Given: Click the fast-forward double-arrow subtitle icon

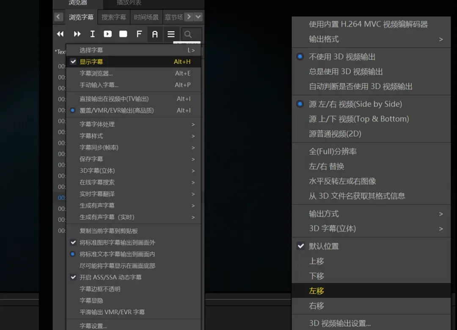Looking at the screenshot, I should coord(77,34).
